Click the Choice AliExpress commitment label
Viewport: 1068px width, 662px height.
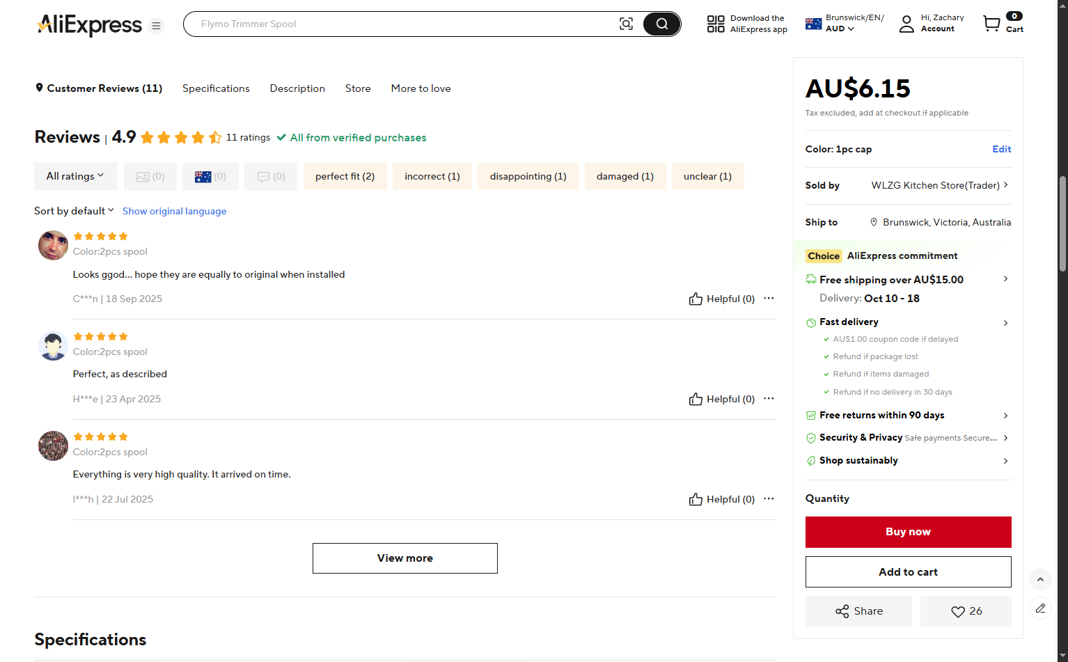(881, 256)
